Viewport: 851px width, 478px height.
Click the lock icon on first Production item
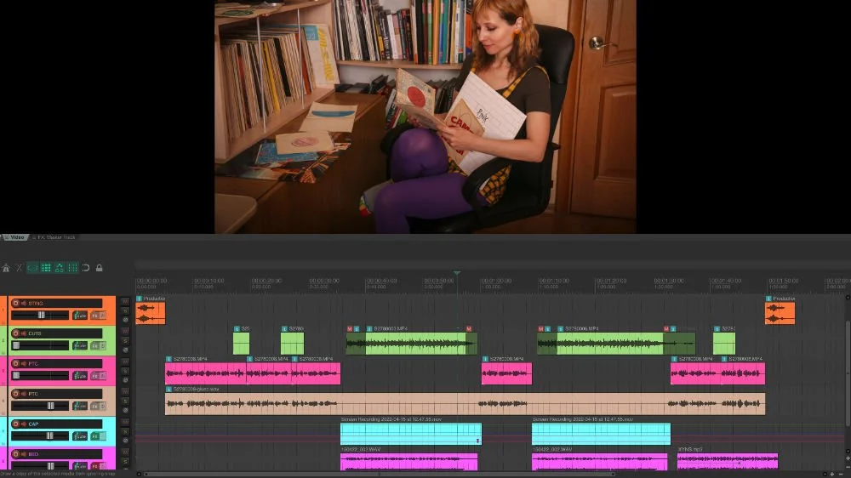coord(140,299)
